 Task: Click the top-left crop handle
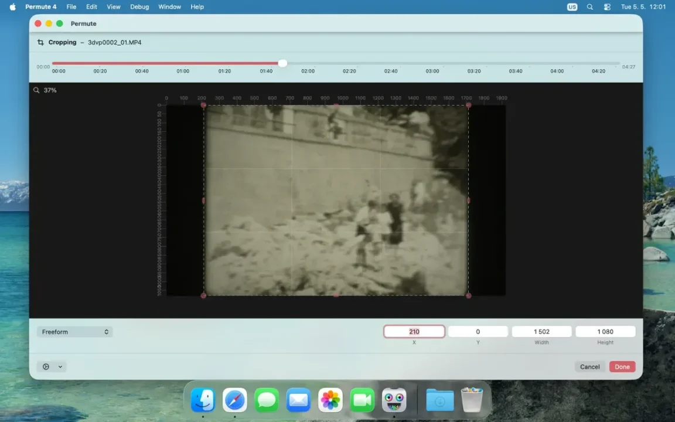tap(204, 105)
